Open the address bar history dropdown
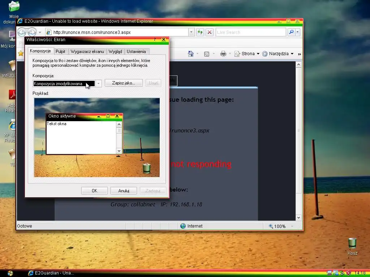This screenshot has width=370, height=277. [x=192, y=32]
